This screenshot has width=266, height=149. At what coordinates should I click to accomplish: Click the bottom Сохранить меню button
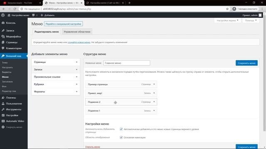tap(246, 147)
